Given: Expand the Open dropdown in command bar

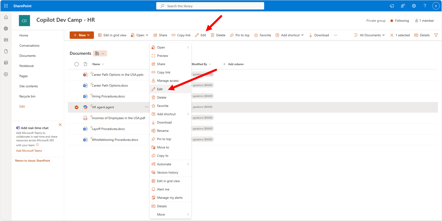Looking at the screenshot, I should (x=147, y=35).
